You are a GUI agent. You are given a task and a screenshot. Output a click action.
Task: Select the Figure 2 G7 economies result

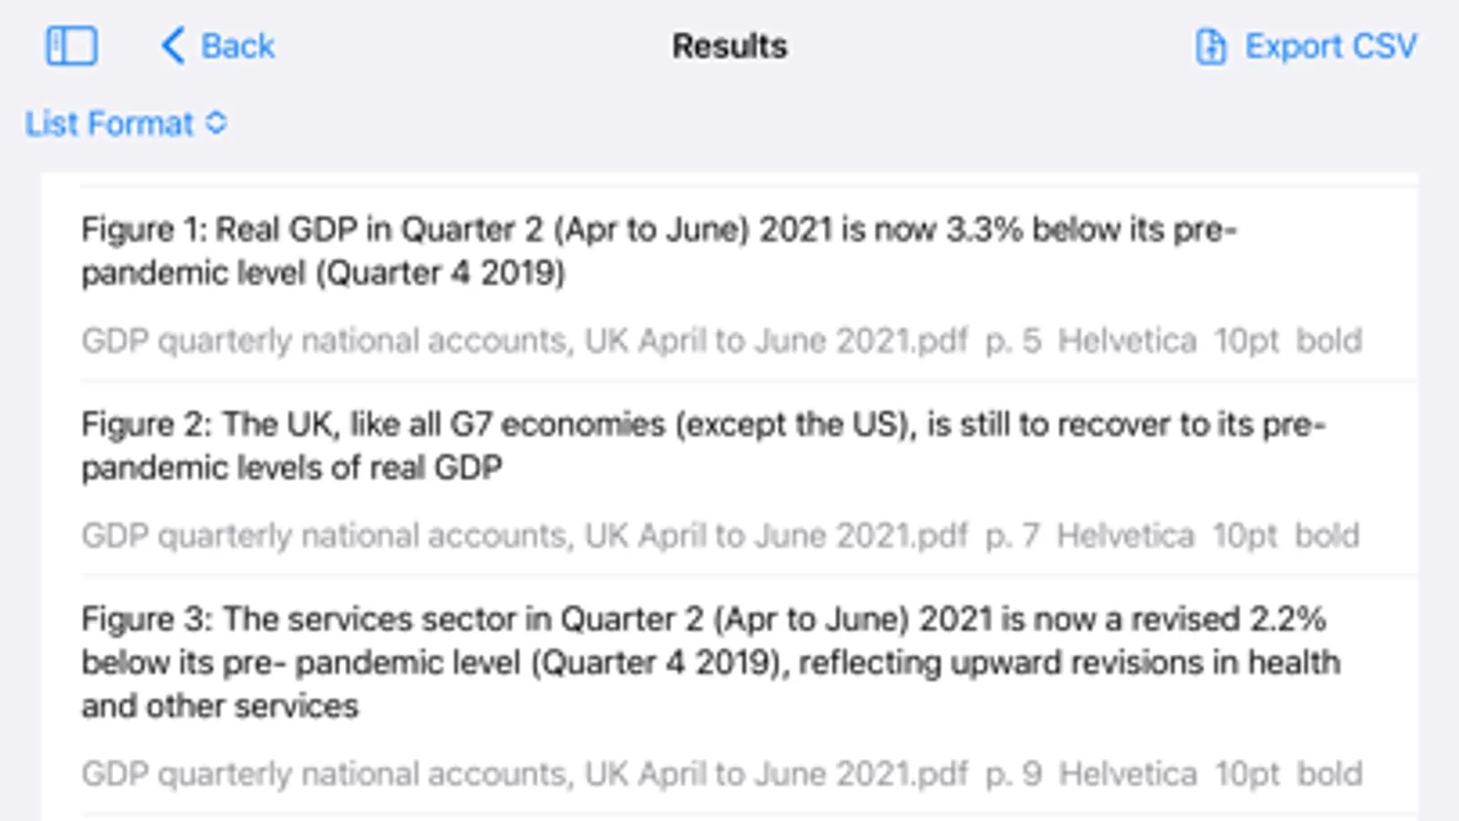(x=703, y=446)
